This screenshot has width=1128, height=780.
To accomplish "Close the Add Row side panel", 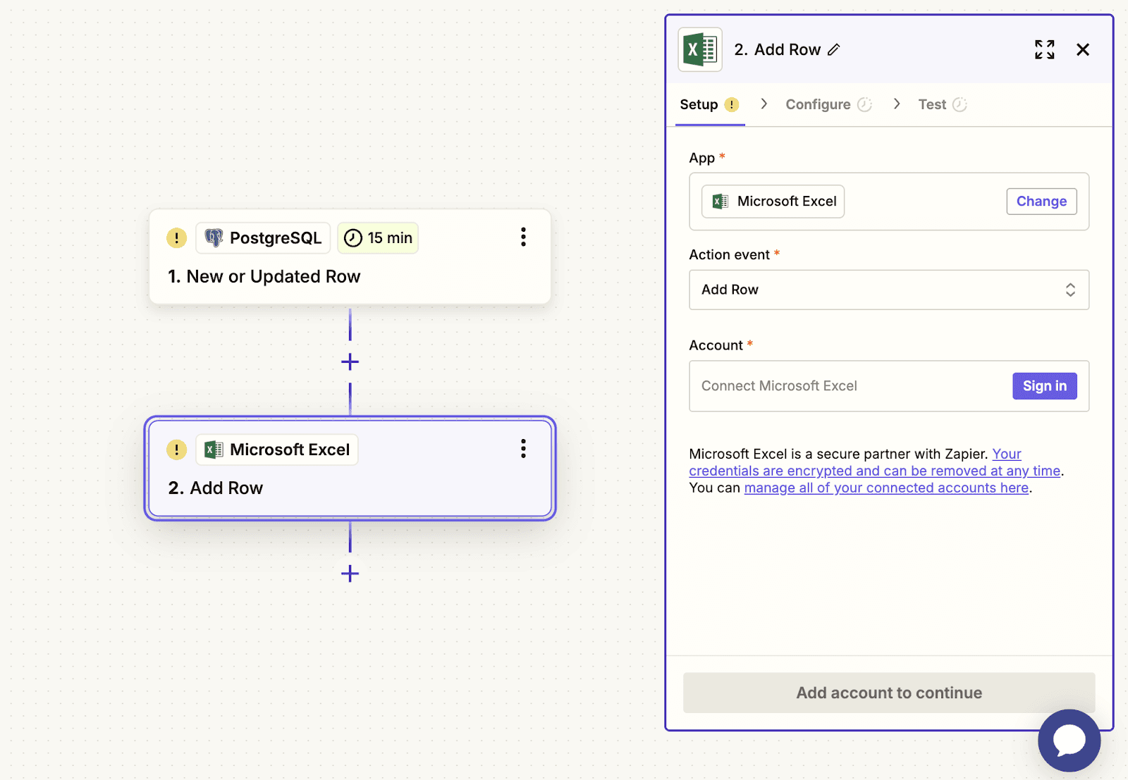I will point(1083,49).
